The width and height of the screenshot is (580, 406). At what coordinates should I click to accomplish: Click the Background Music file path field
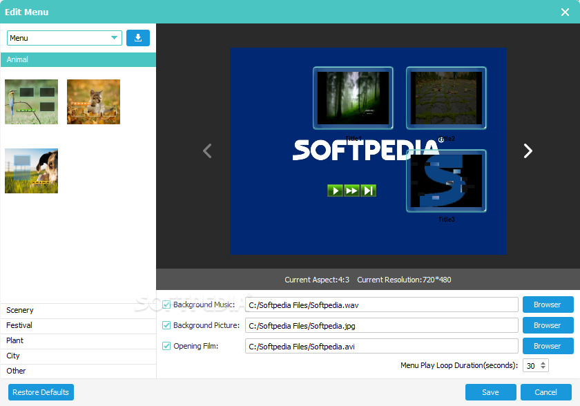(x=381, y=304)
